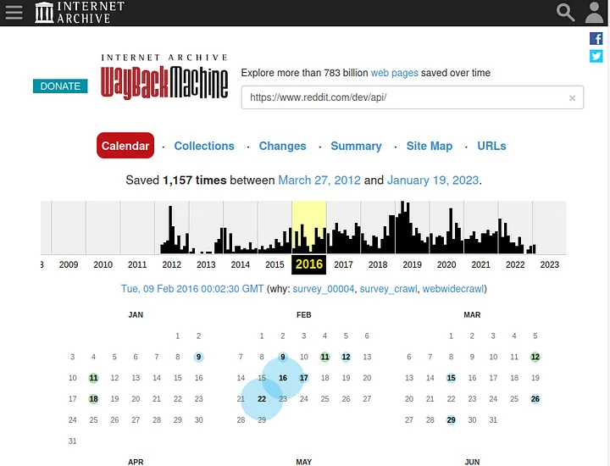Screen dimensions: 610x466
Task: Click the DONATE button
Action: (x=60, y=86)
